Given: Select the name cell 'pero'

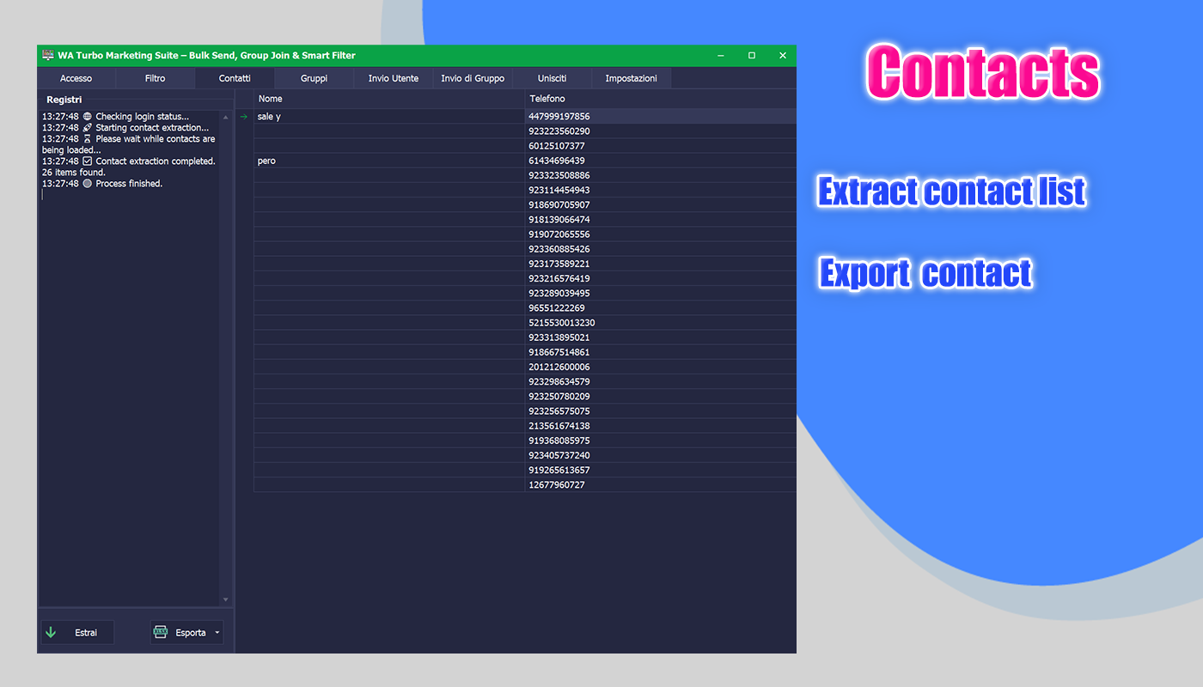Looking at the screenshot, I should click(389, 161).
